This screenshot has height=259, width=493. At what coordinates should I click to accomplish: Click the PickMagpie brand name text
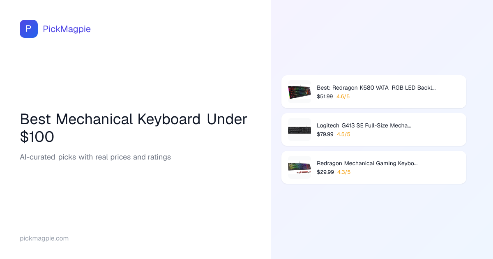coord(67,29)
